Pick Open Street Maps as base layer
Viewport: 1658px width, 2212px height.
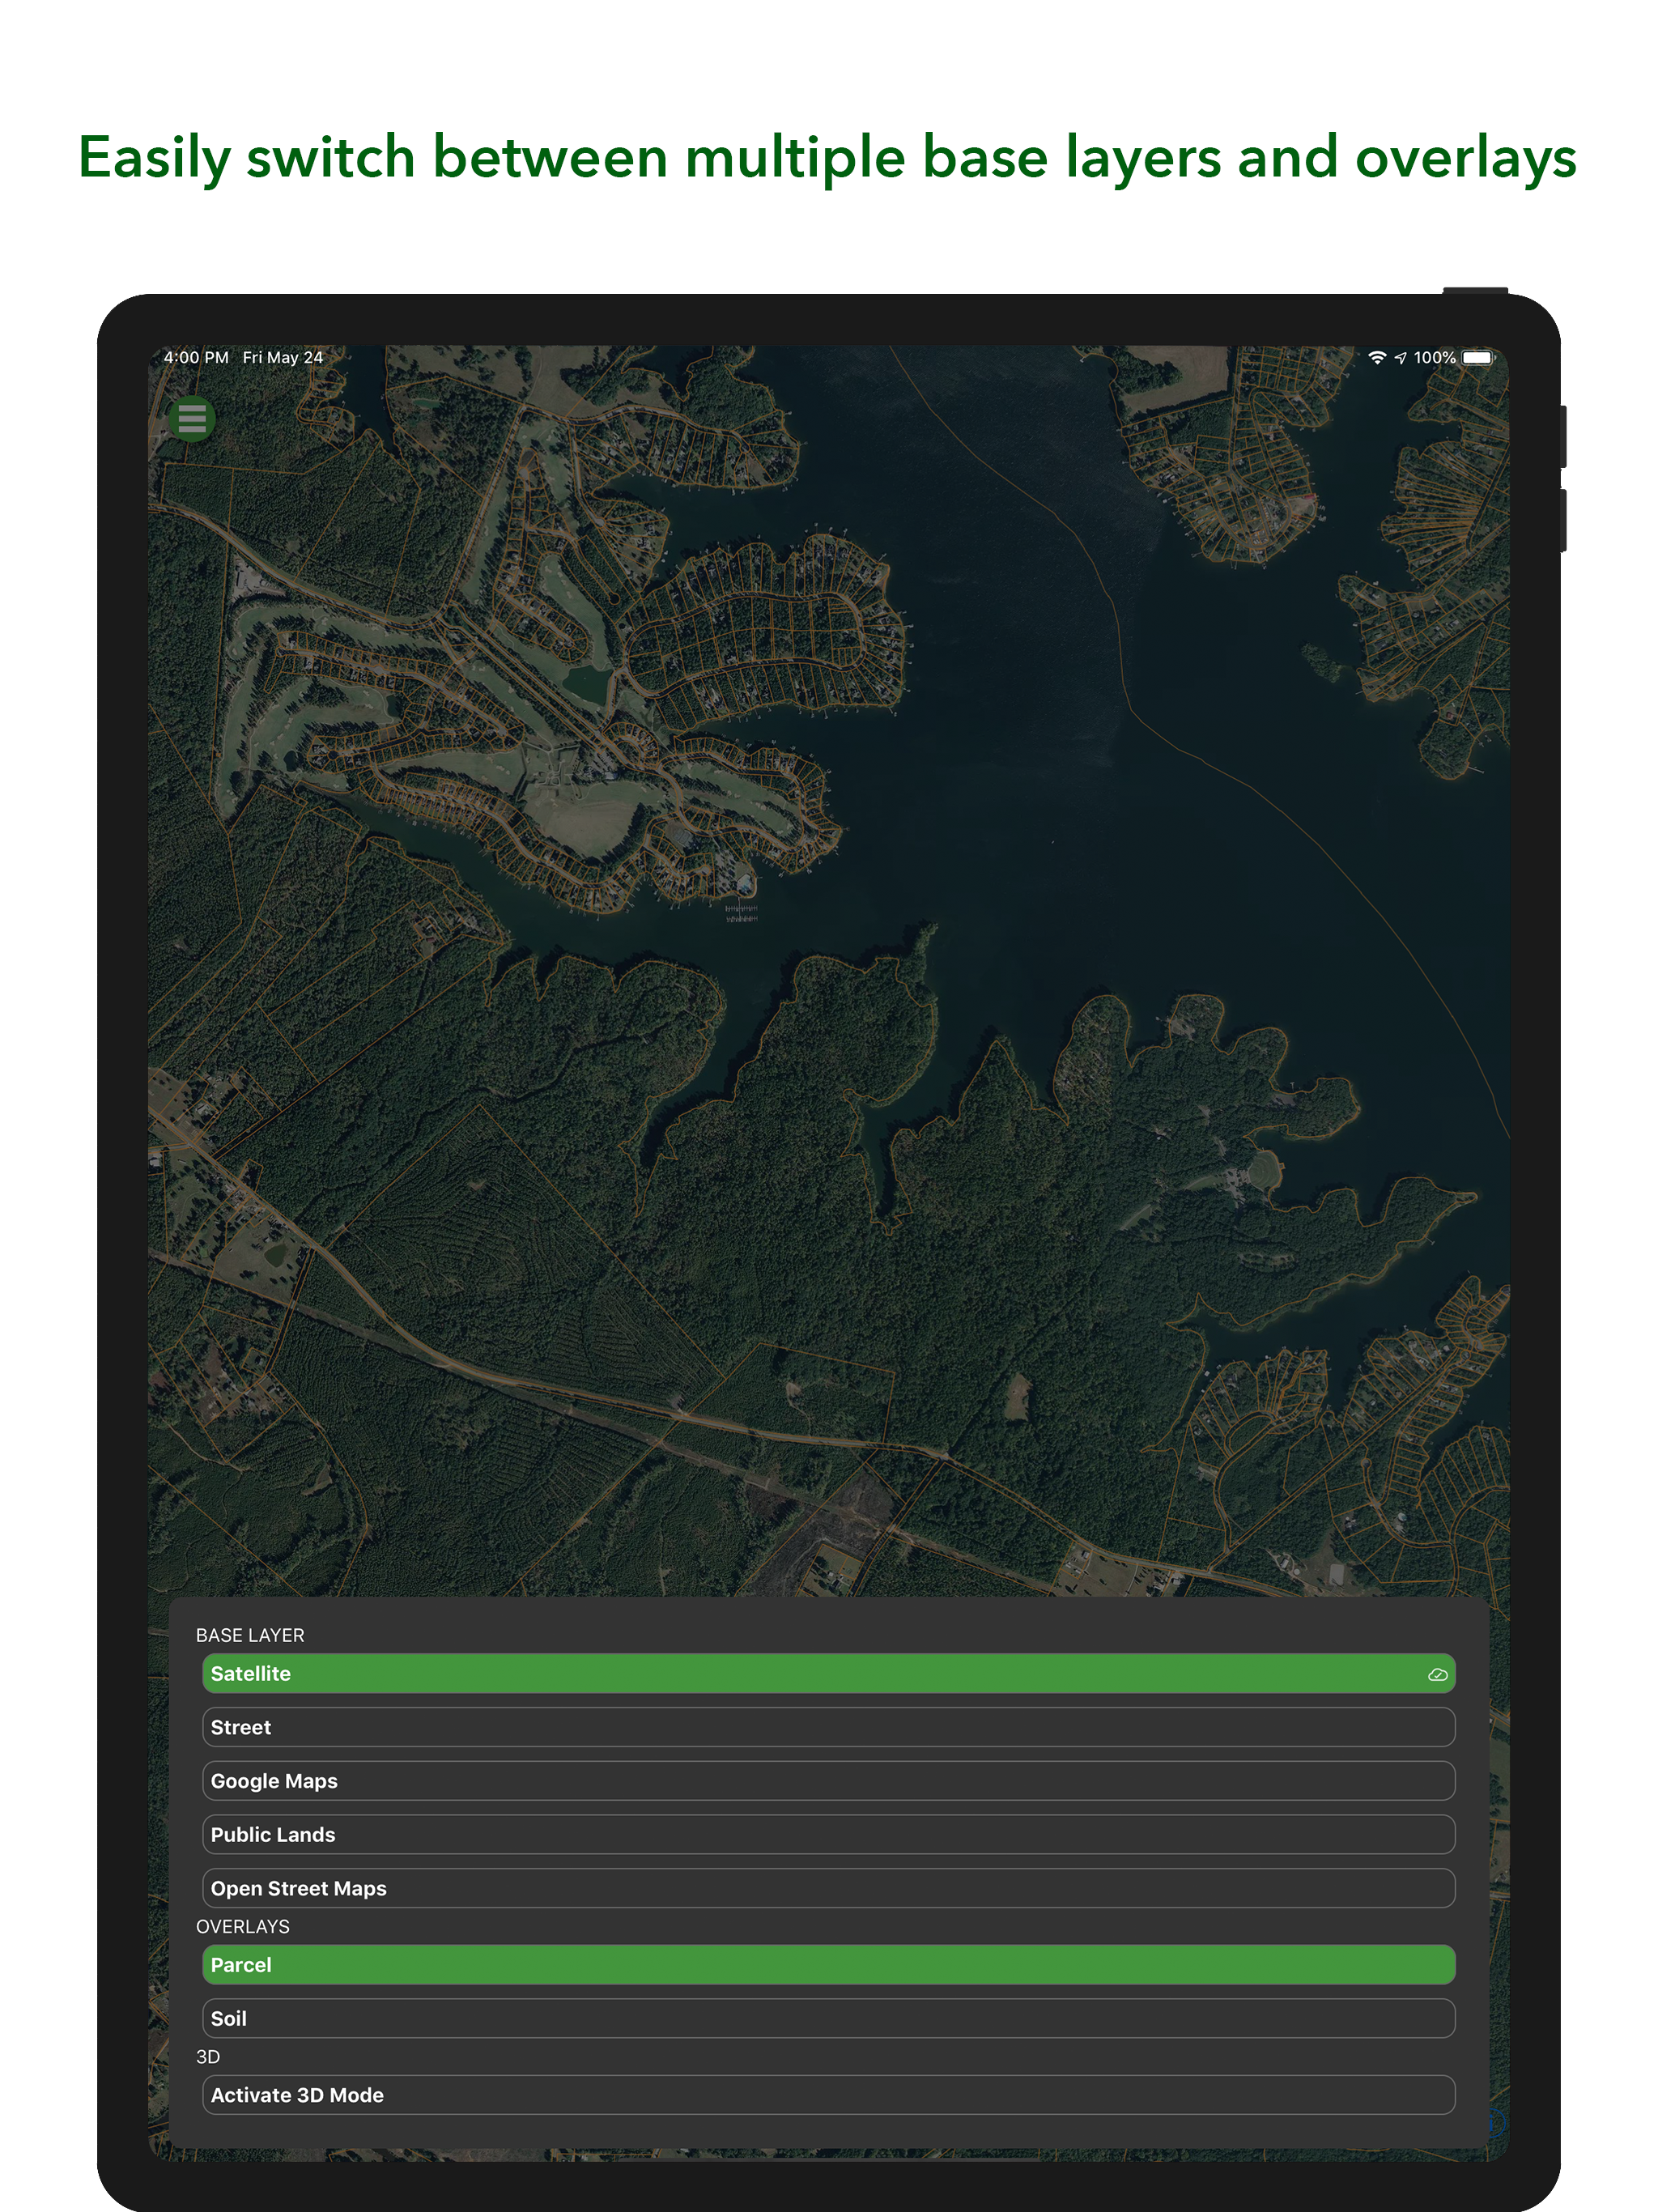click(x=828, y=1888)
